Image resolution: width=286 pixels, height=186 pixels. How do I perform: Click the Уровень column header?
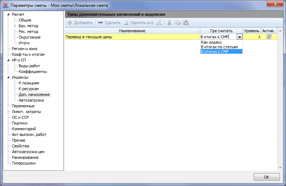pos(252,31)
